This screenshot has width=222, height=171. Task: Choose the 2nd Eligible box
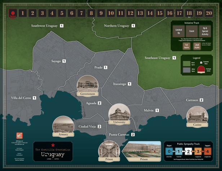pos(197,46)
